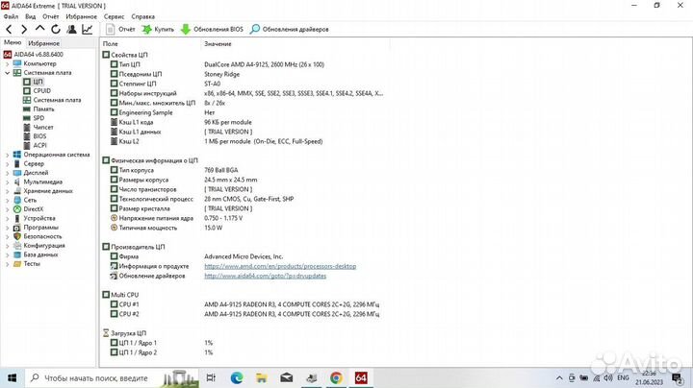Open Task View on the taskbar
Viewport: 693px width, 388px height.
[x=211, y=377]
